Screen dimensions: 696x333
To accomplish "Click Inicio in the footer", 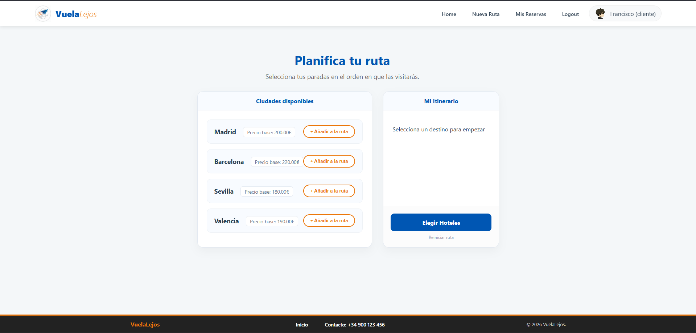I will pyautogui.click(x=302, y=325).
